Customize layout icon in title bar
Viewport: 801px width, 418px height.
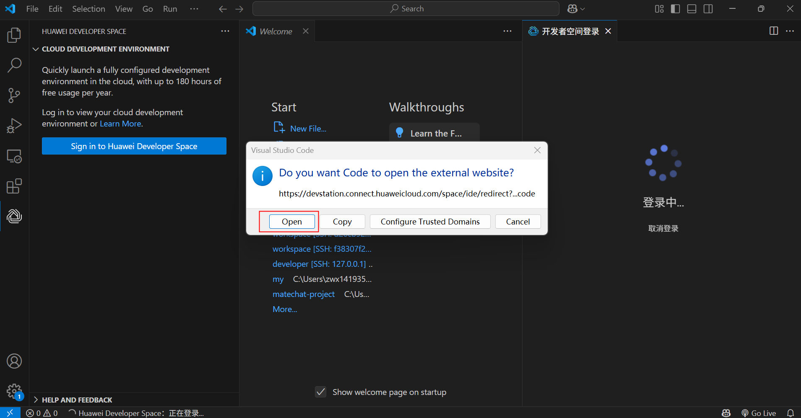[x=659, y=9]
